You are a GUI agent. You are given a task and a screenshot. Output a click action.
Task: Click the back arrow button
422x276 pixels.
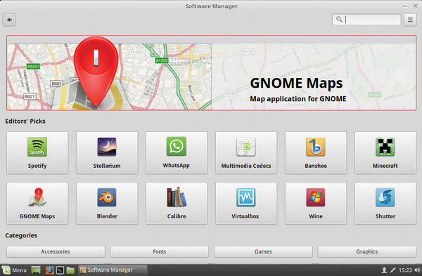pos(9,20)
